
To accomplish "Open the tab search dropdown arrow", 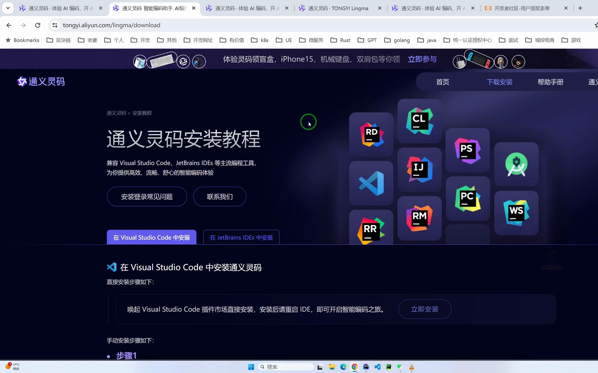I will [x=8, y=8].
